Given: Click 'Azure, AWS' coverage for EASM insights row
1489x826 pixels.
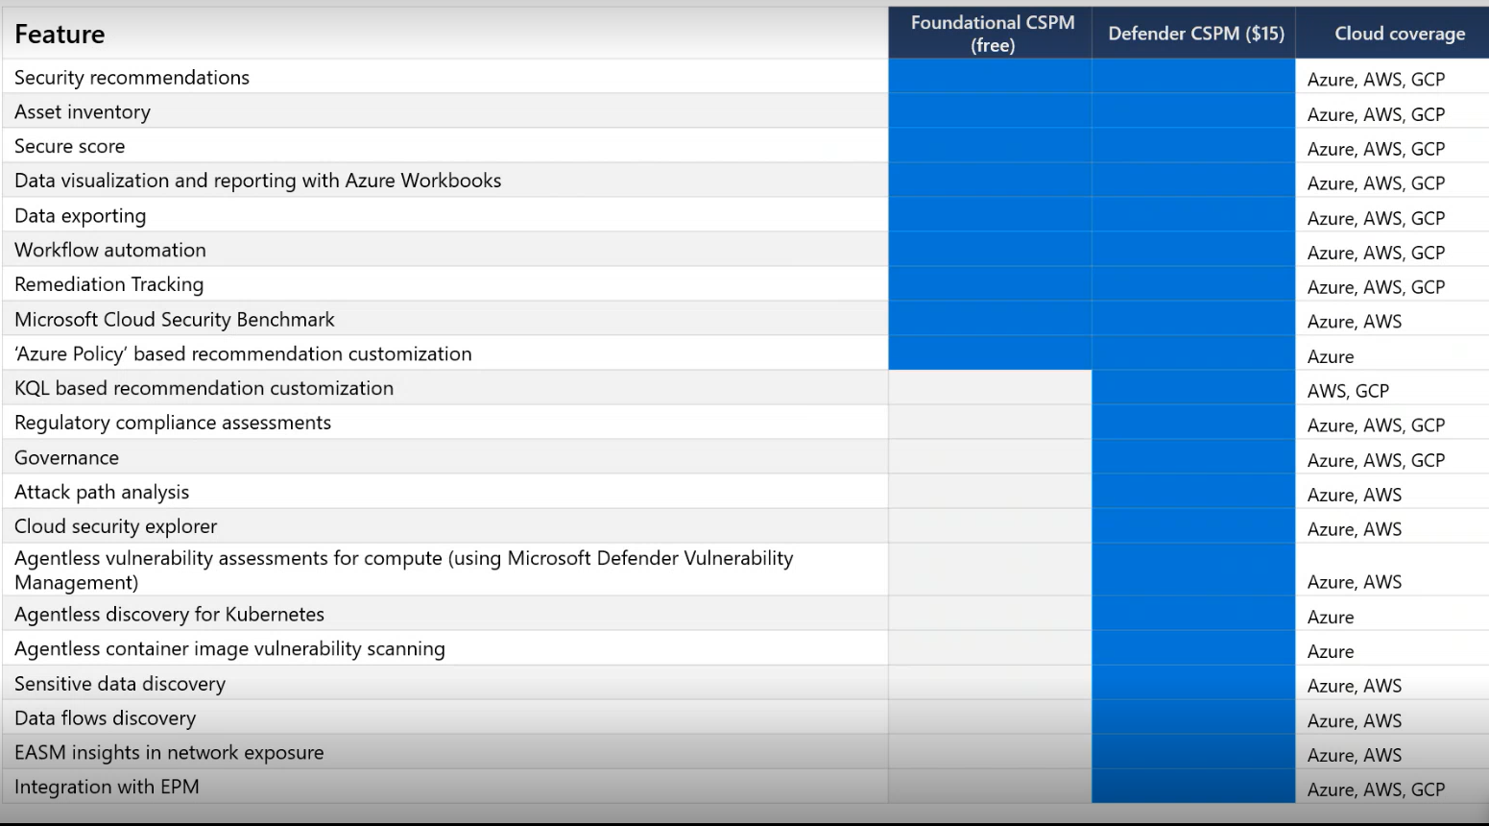Looking at the screenshot, I should [x=1354, y=755].
